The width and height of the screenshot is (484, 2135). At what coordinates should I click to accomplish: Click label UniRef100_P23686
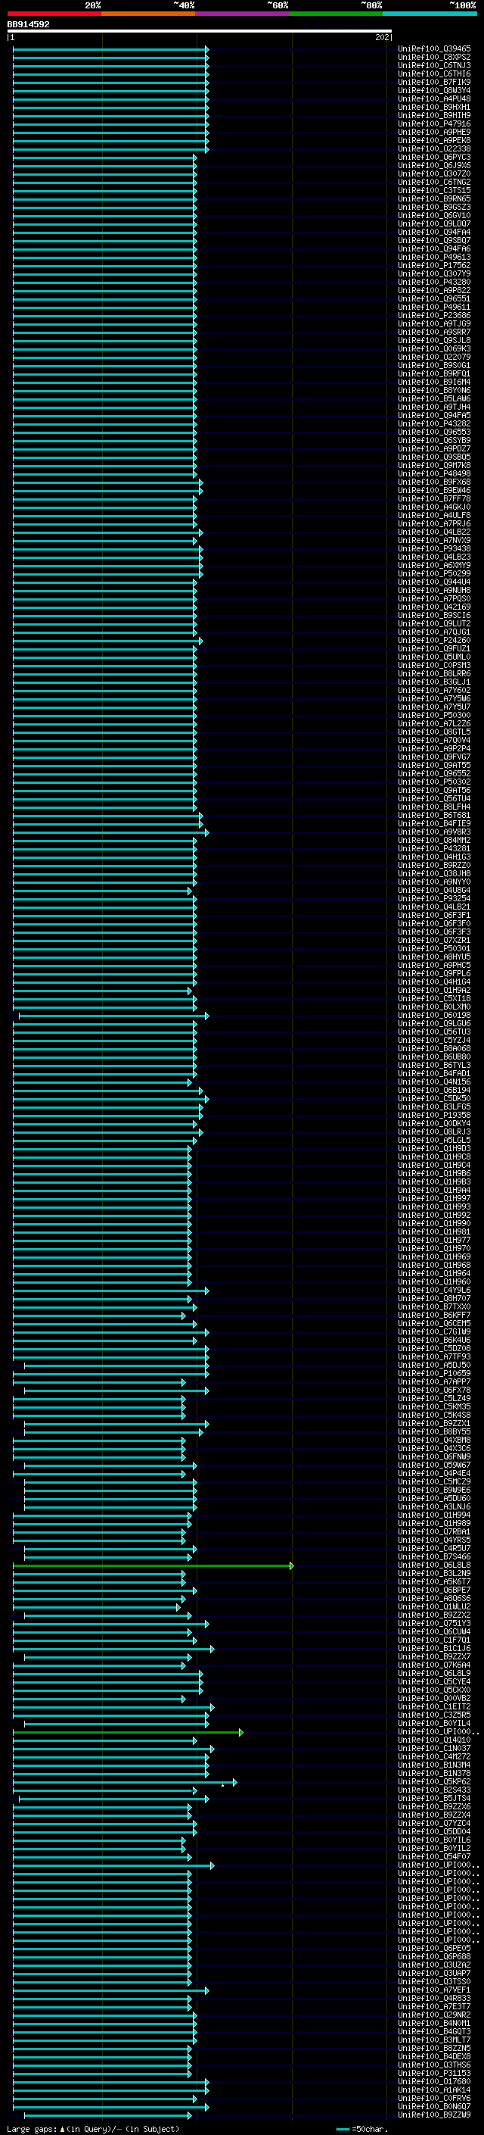coord(434,315)
